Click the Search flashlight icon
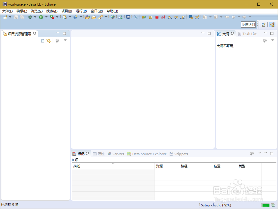 pos(101,17)
